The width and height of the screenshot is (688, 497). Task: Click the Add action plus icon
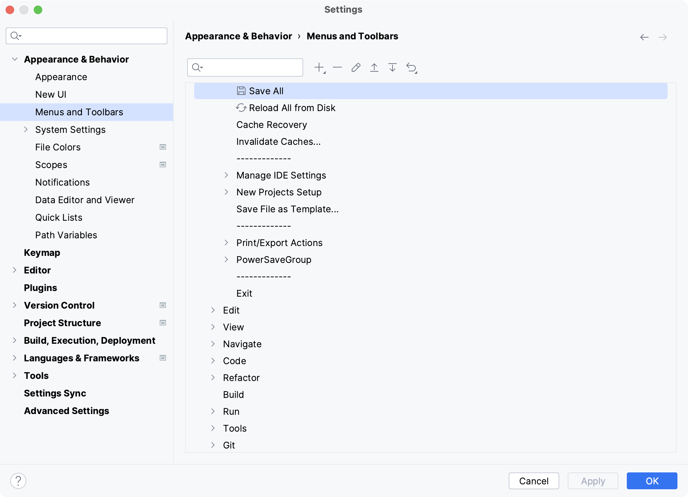(x=319, y=67)
